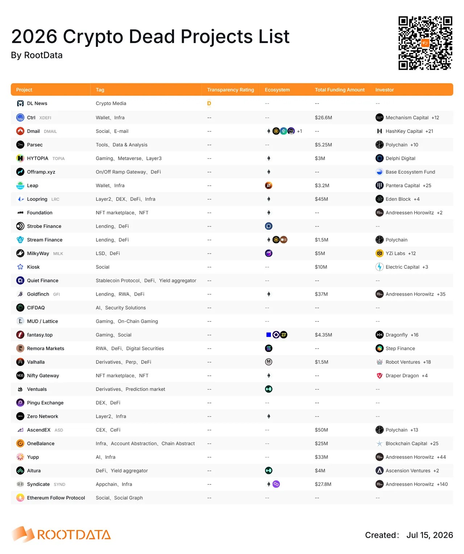464x554 pixels.
Task: Click the Andreessen Horowitz +140 investor link
Action: coord(417,484)
